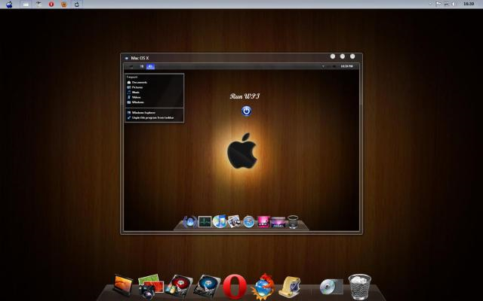
Task: Open the blue hard drive dock icon
Action: [x=207, y=287]
